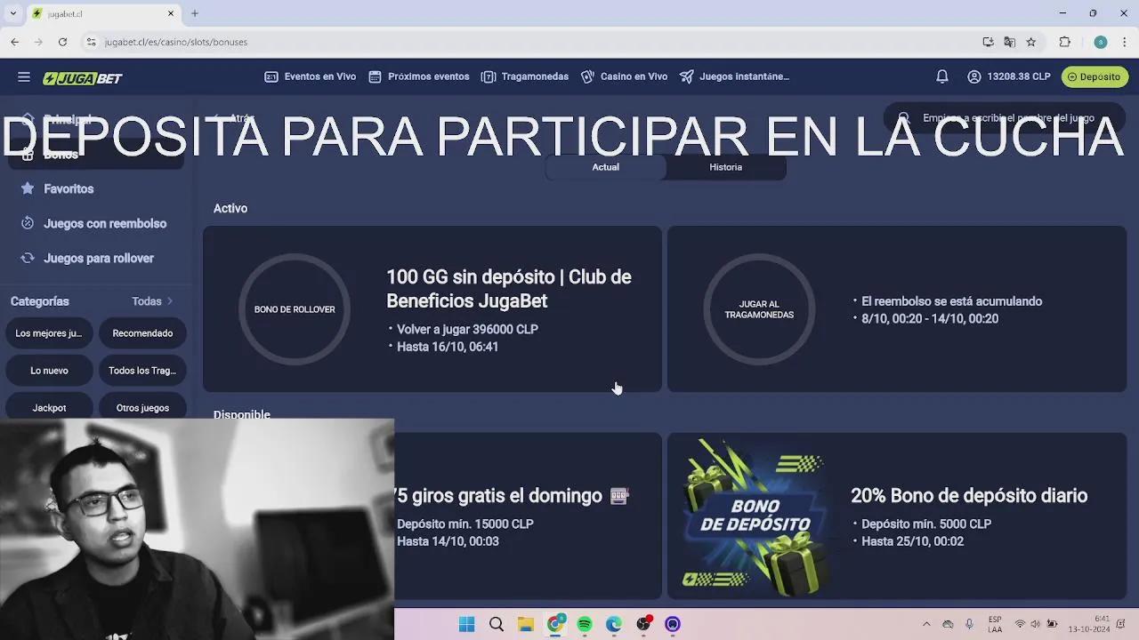The height and width of the screenshot is (640, 1139).
Task: Click the Tragamonedas slot icon
Action: [488, 76]
